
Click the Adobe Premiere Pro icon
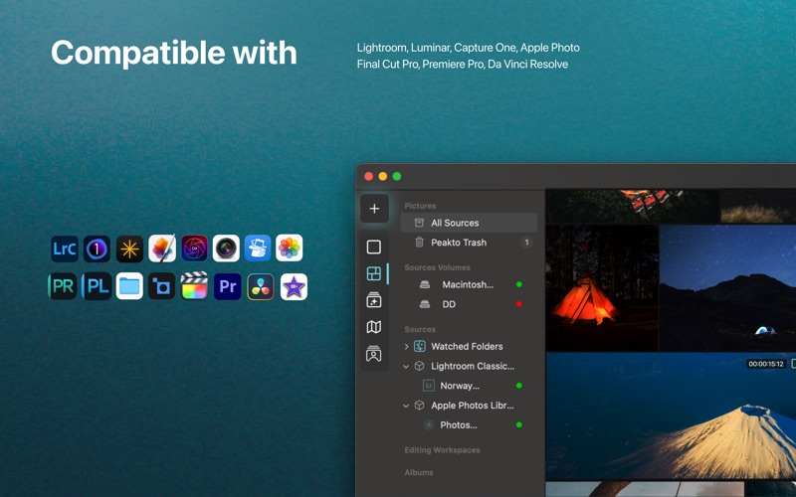[x=228, y=286]
